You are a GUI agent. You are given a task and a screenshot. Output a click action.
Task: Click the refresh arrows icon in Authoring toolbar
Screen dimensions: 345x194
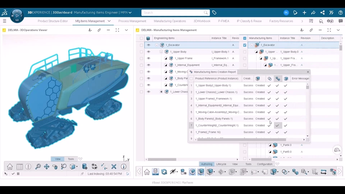pyautogui.click(x=164, y=172)
